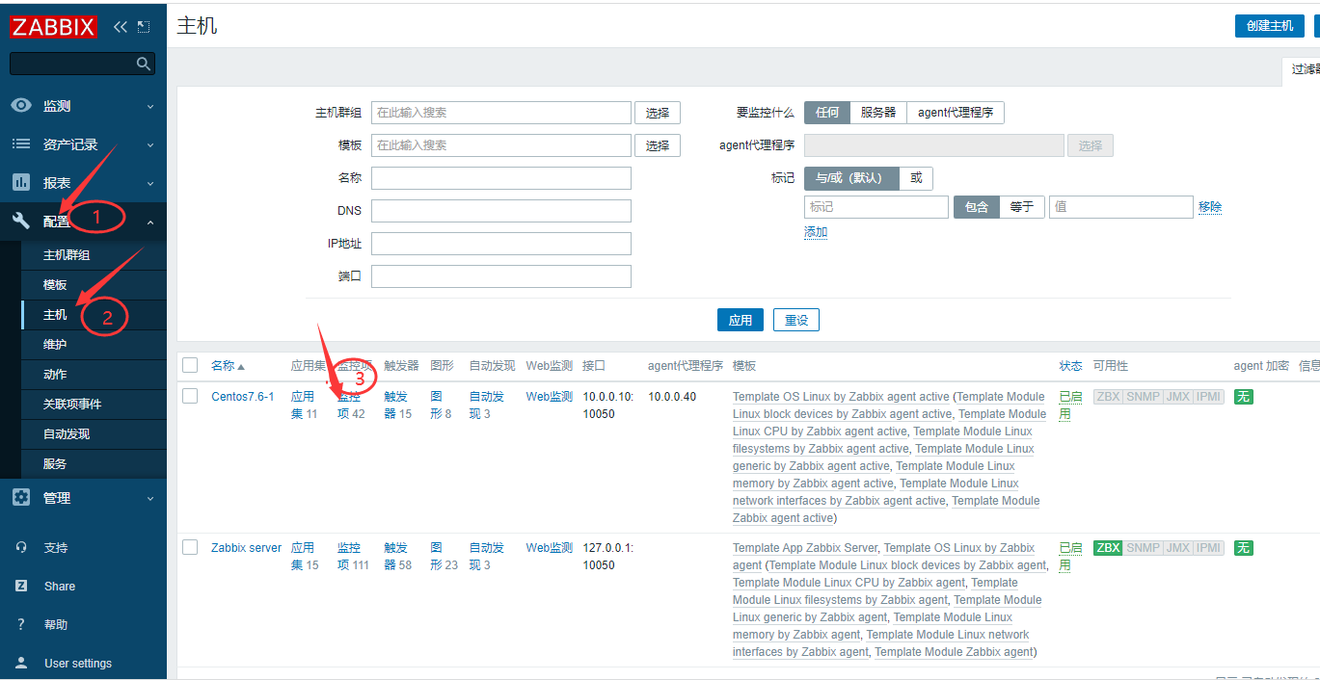Tick the checkbox for Zabbix server host
1320x680 pixels.
click(190, 547)
